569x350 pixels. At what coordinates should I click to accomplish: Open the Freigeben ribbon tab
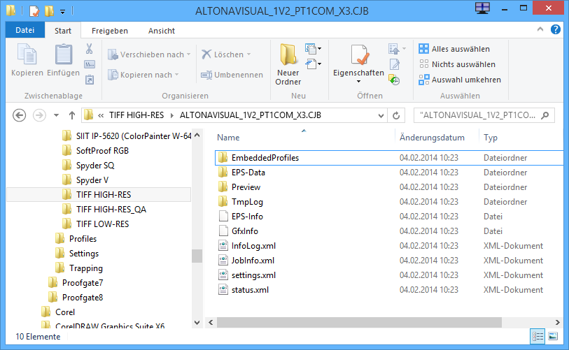click(110, 31)
